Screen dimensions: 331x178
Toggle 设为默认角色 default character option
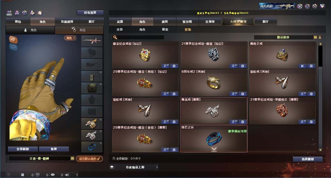(89, 159)
